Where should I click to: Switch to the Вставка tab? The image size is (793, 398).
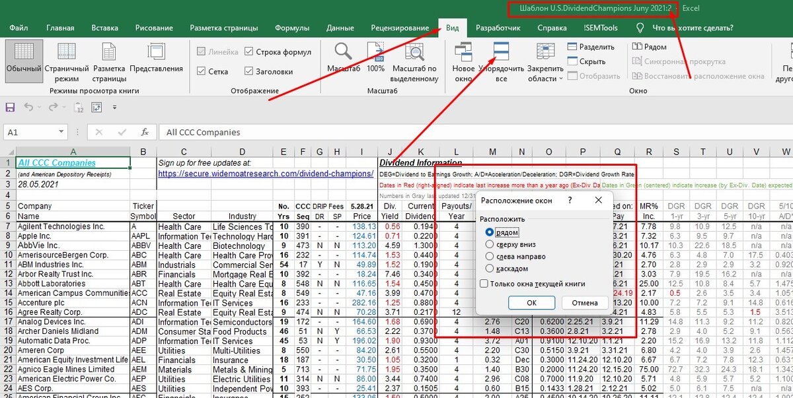tap(105, 28)
